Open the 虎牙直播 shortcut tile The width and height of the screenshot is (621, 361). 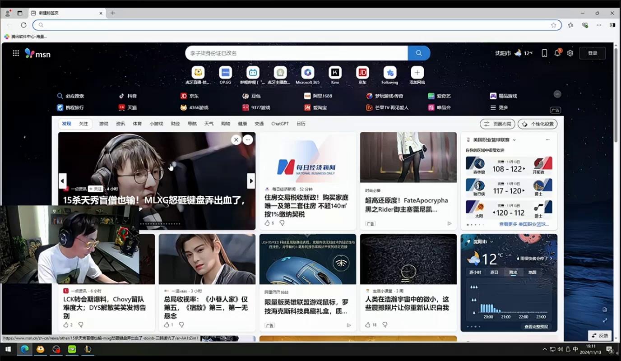pos(198,75)
